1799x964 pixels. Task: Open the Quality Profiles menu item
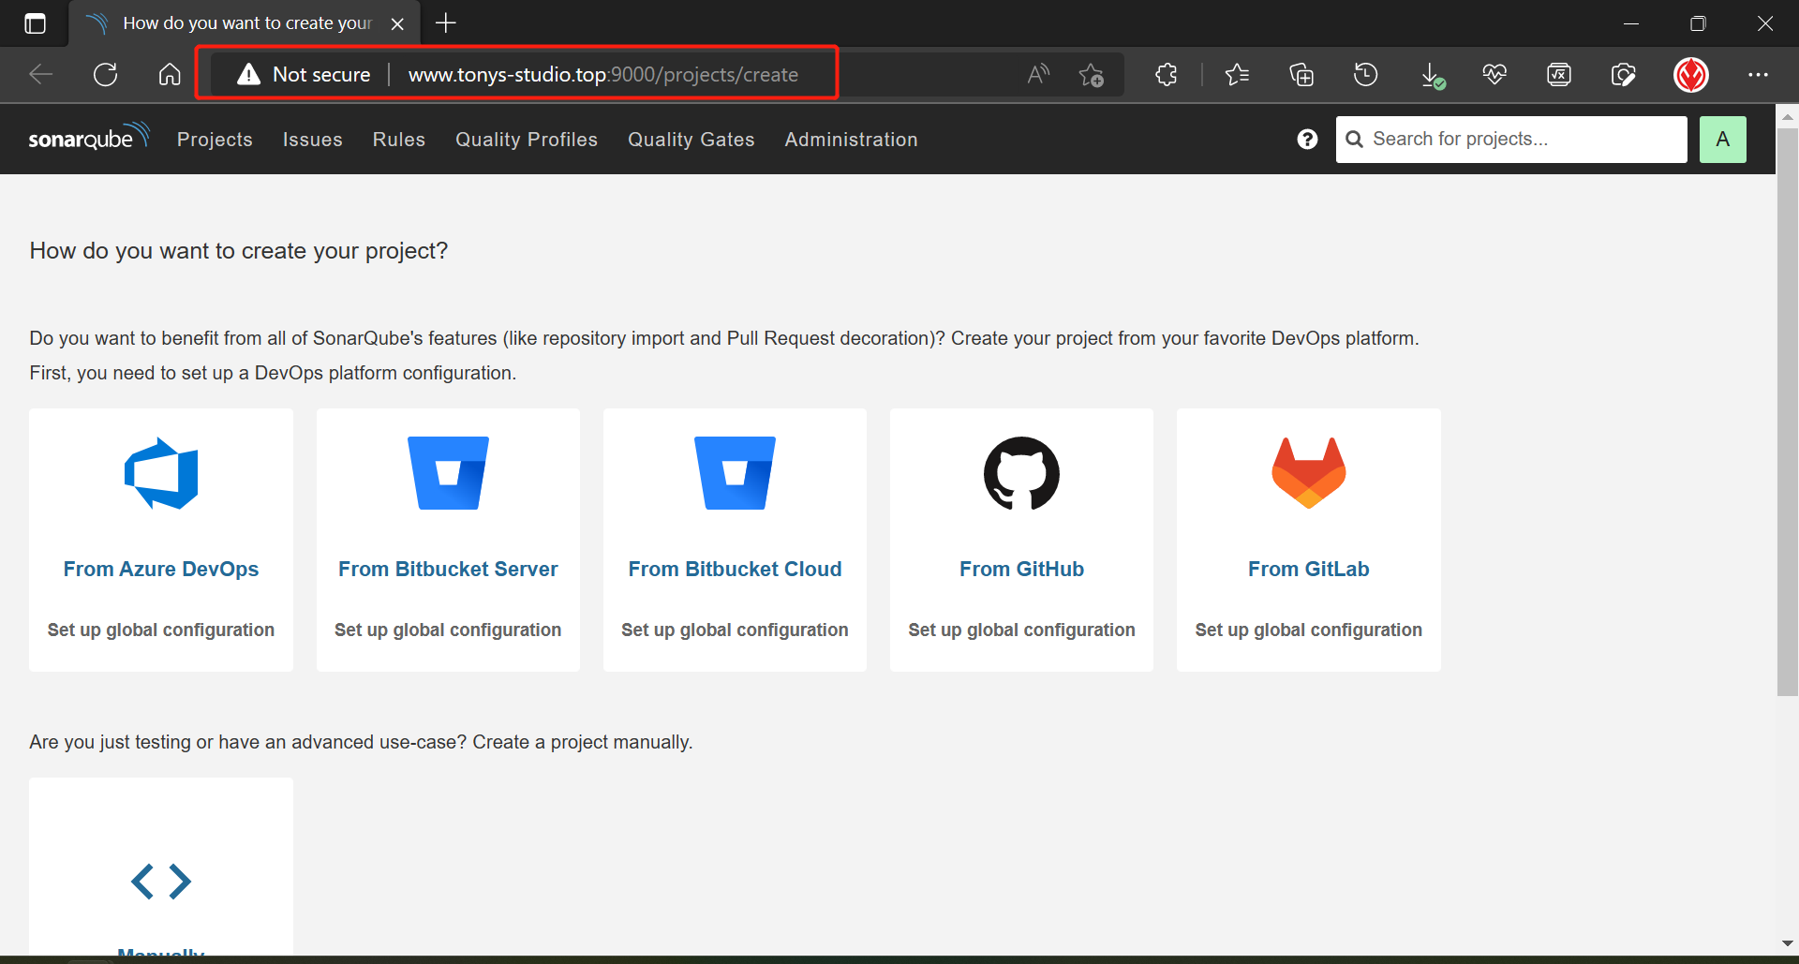(x=526, y=140)
